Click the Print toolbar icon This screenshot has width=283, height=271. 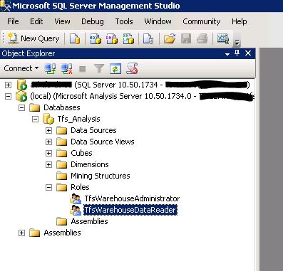click(202, 38)
